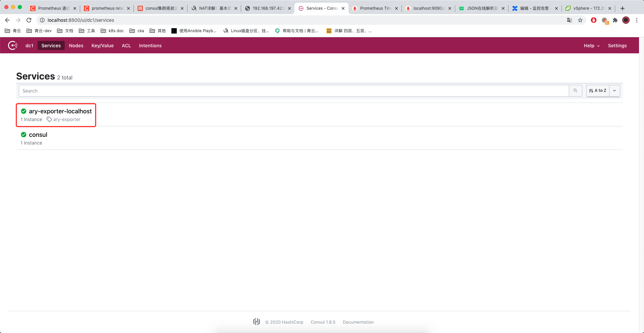Screen dimensions: 644x333
Task: Click the ad blocker stop-hand icon
Action: pos(593,20)
